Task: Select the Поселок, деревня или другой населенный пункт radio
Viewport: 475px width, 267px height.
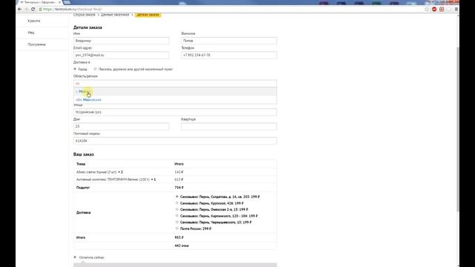Action: point(95,69)
